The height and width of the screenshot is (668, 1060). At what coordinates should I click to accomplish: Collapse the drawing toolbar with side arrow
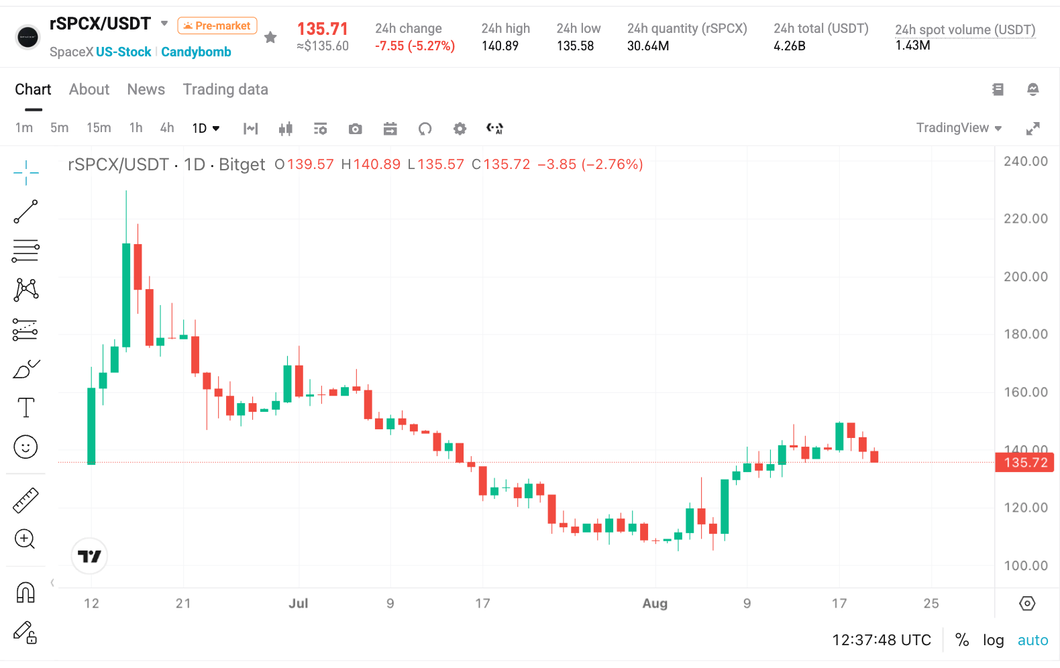[52, 582]
